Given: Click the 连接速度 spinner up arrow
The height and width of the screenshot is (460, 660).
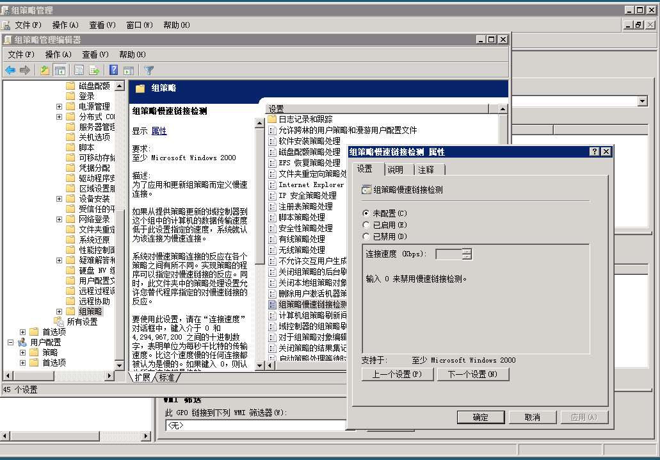Looking at the screenshot, I should click(467, 252).
